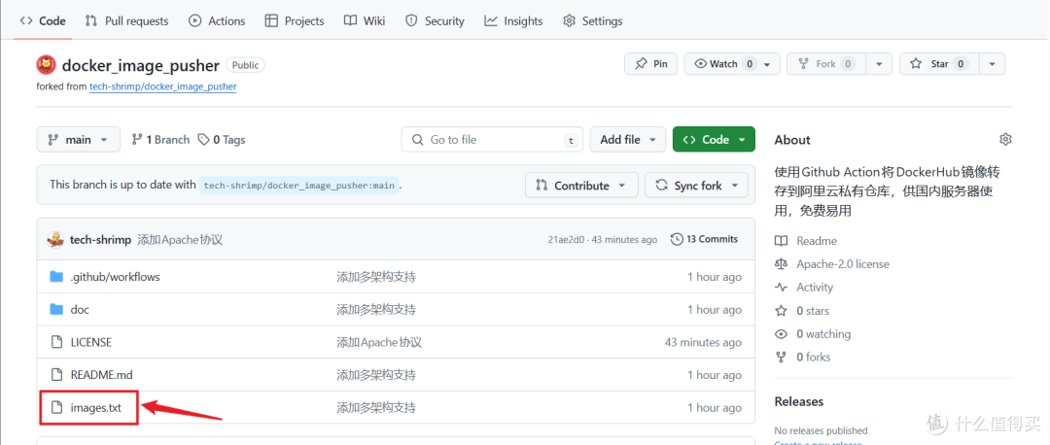Click the .github/workflows folder icon
1050x445 pixels.
coord(57,276)
